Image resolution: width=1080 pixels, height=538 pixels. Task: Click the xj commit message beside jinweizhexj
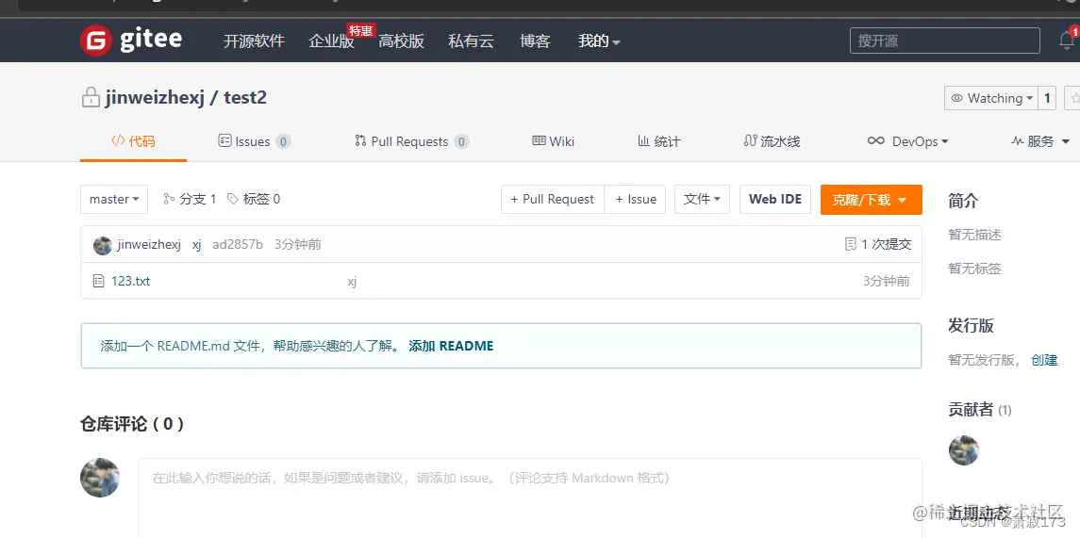196,244
